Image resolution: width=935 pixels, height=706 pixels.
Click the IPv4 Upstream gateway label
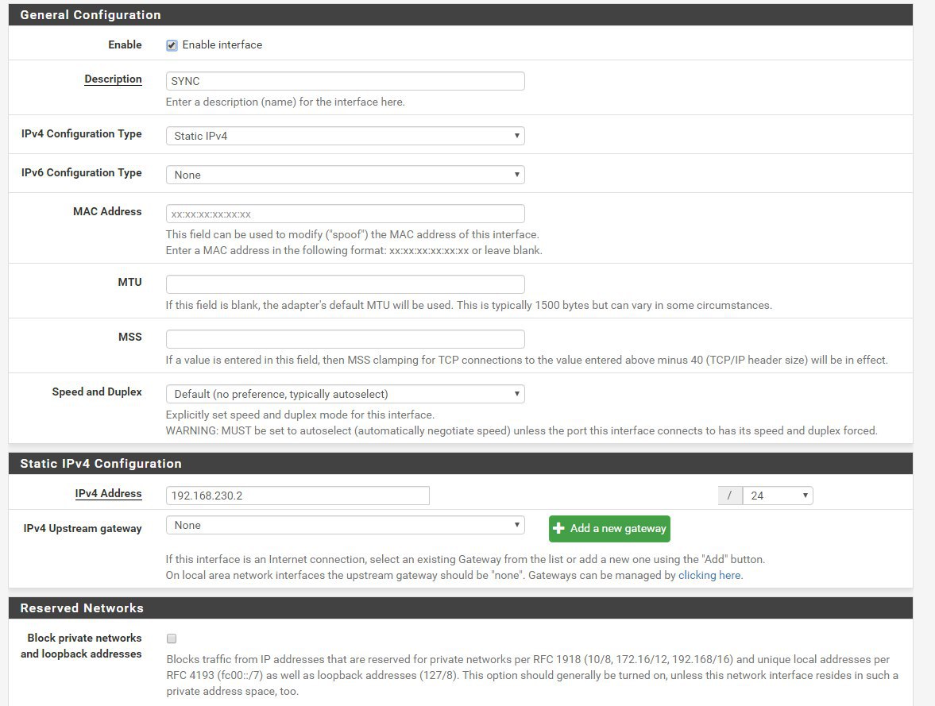[83, 529]
